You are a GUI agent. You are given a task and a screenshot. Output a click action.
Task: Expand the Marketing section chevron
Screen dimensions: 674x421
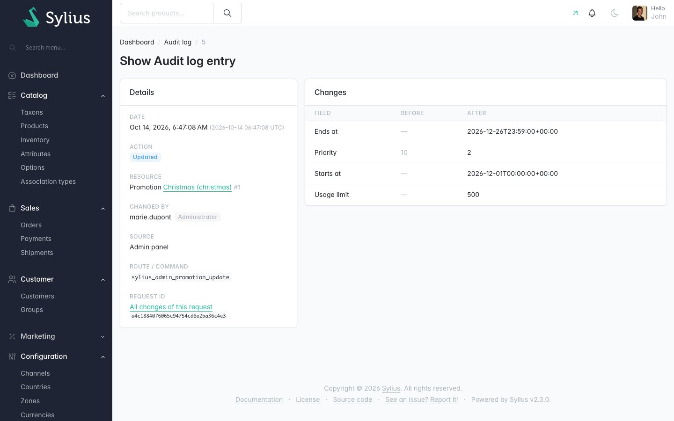pyautogui.click(x=103, y=337)
